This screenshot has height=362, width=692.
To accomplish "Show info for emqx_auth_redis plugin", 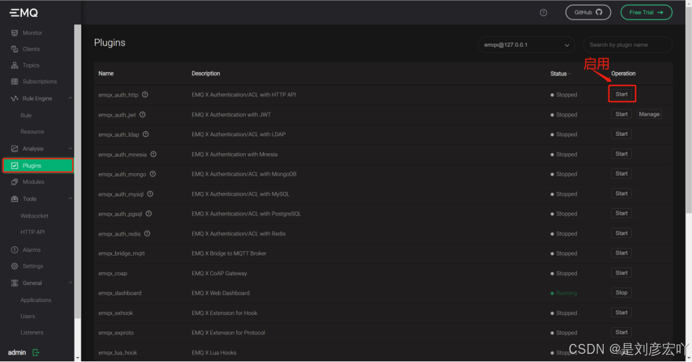I will (x=148, y=233).
